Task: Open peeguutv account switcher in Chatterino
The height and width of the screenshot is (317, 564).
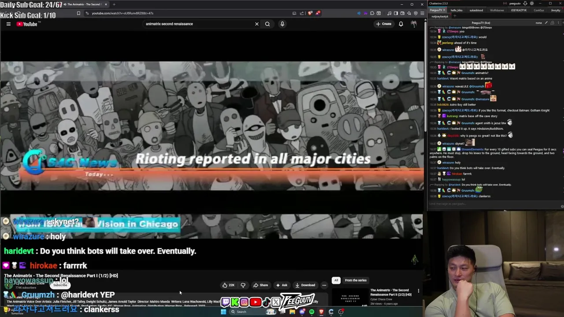Action: click(x=515, y=4)
